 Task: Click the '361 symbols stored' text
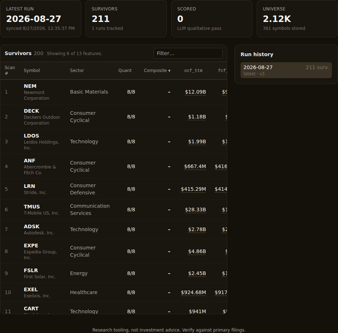click(x=284, y=28)
